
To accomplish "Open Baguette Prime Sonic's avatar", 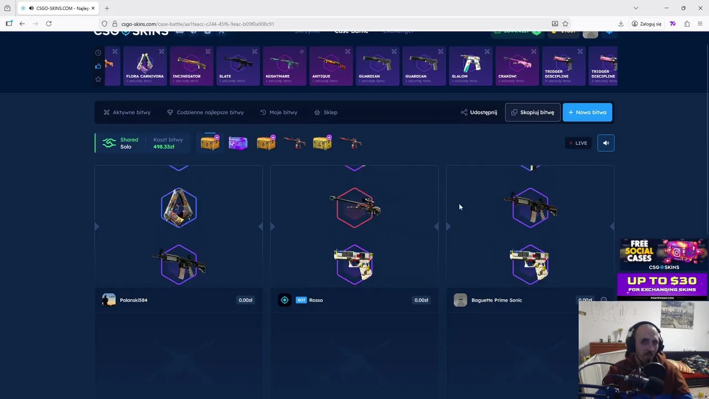I will point(460,300).
